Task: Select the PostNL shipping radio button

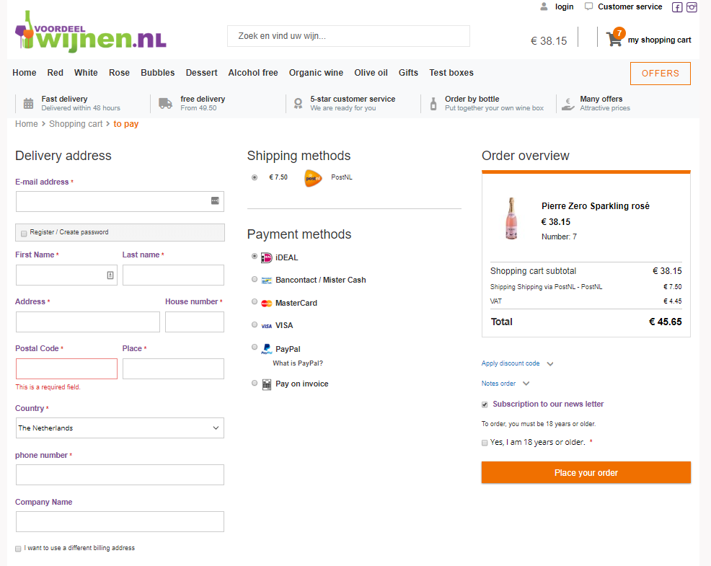Action: pyautogui.click(x=255, y=177)
